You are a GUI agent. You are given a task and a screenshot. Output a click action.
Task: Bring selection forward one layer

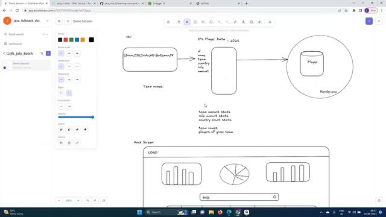tap(77, 130)
